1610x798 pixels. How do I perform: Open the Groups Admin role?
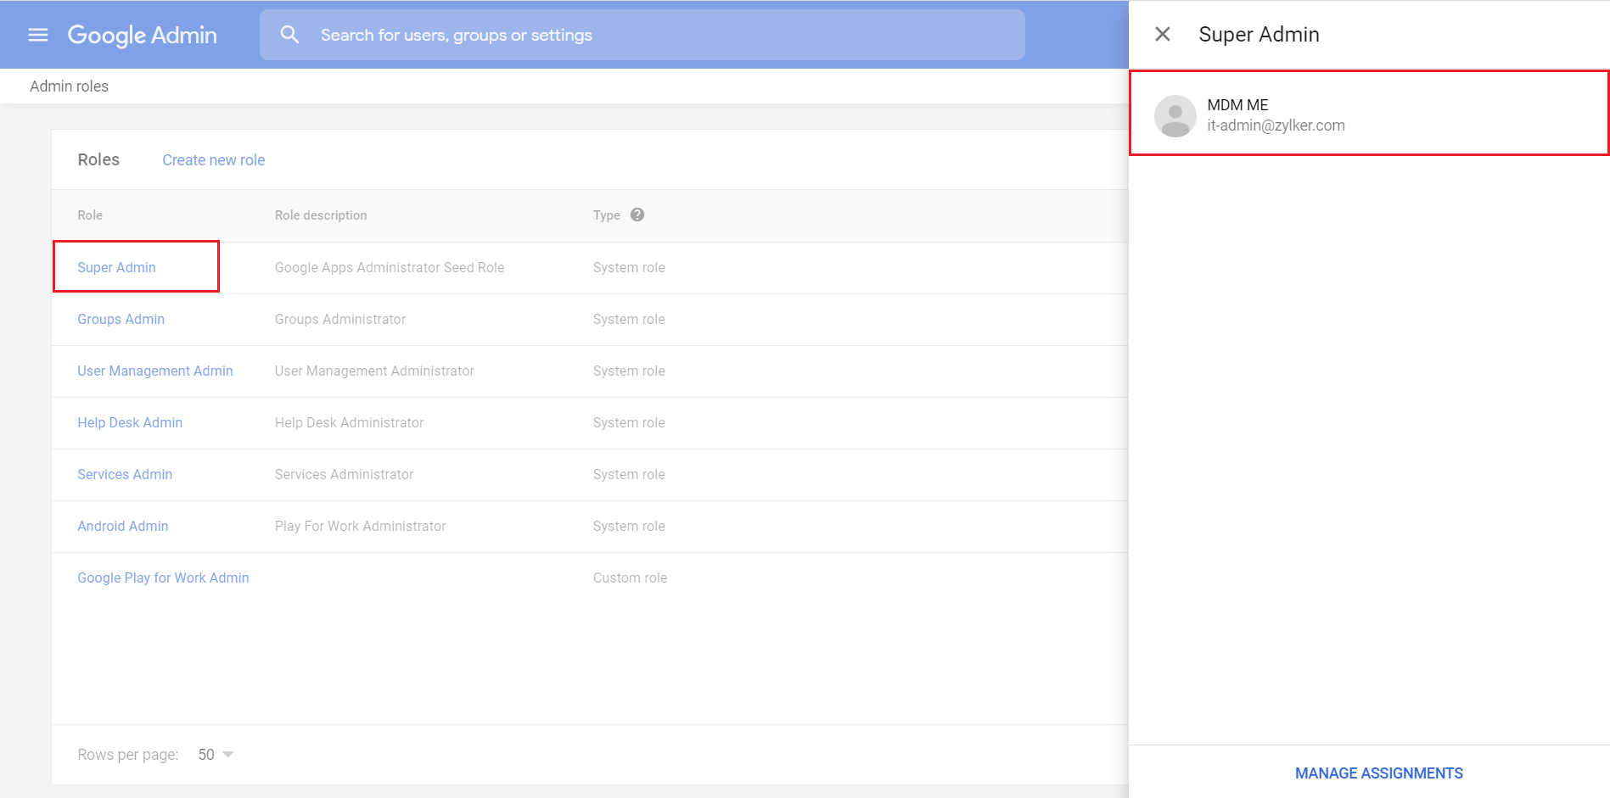(121, 319)
